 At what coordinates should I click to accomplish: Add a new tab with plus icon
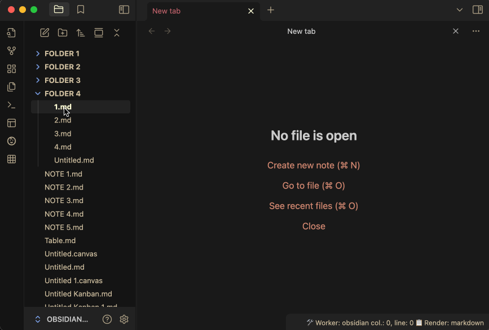(271, 10)
